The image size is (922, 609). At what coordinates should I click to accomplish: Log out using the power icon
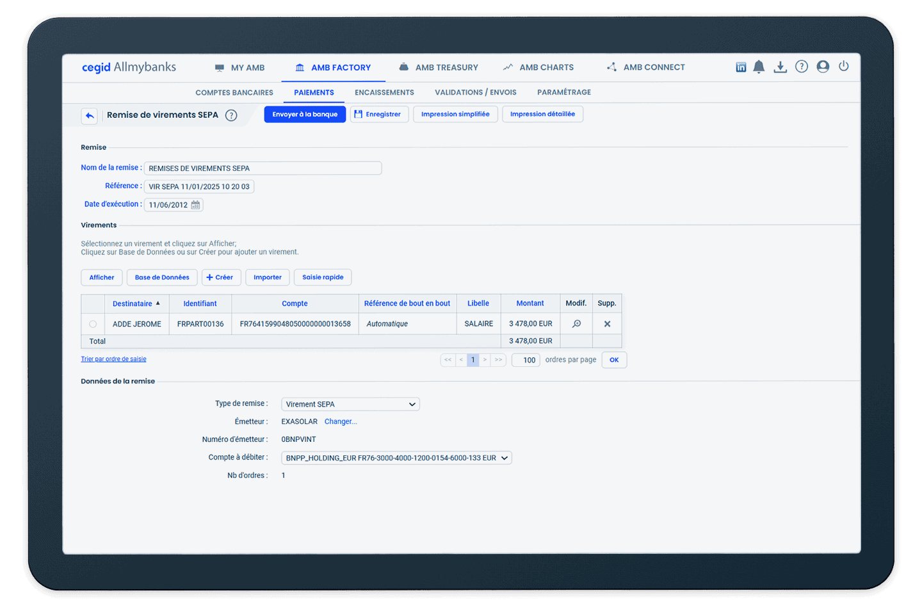point(844,66)
